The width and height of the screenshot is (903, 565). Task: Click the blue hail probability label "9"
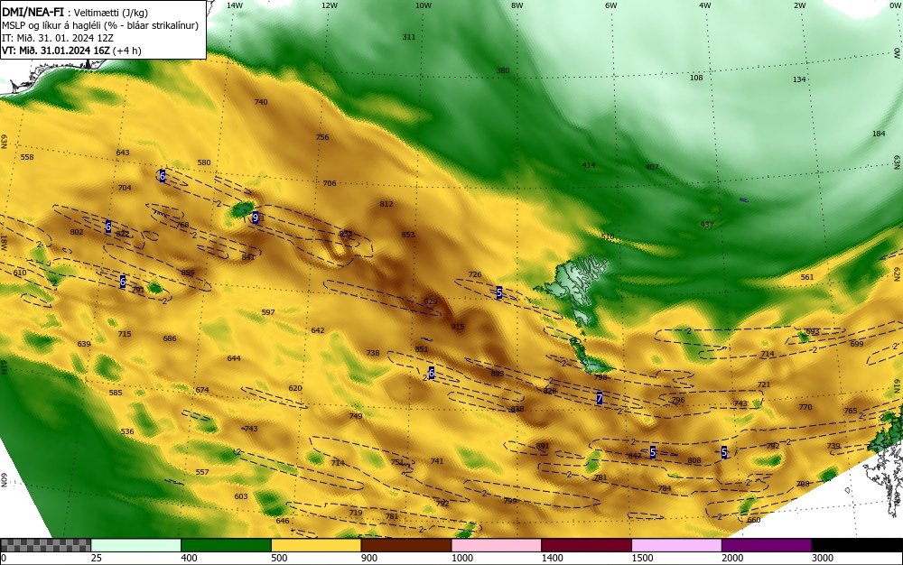click(x=256, y=218)
